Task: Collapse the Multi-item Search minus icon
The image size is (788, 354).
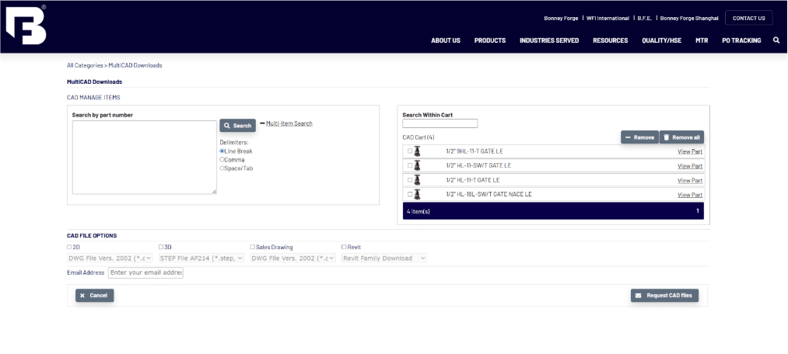Action: (x=262, y=123)
